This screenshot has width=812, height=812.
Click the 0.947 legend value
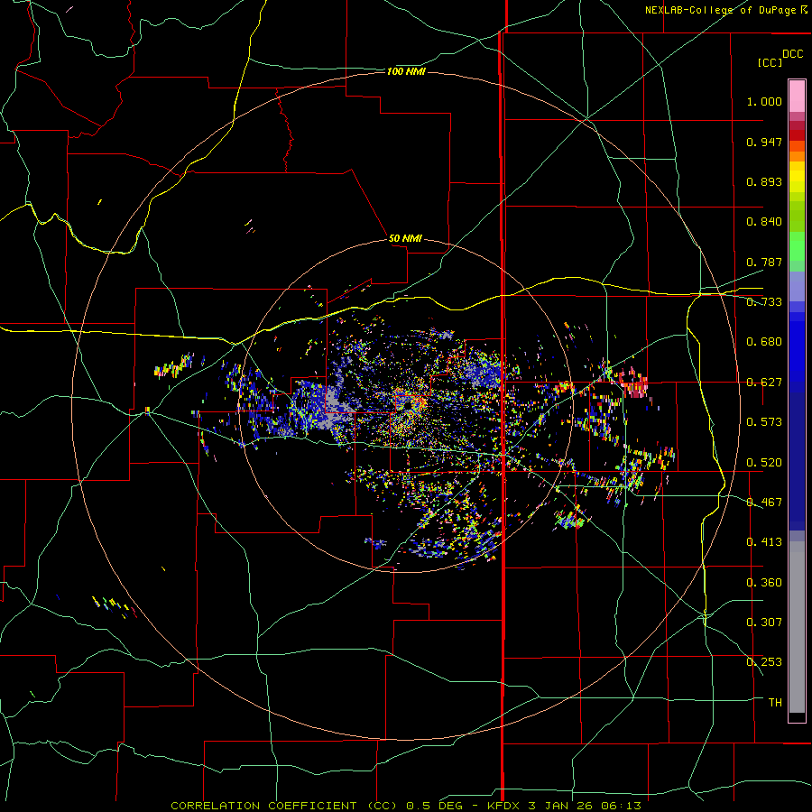(x=764, y=142)
